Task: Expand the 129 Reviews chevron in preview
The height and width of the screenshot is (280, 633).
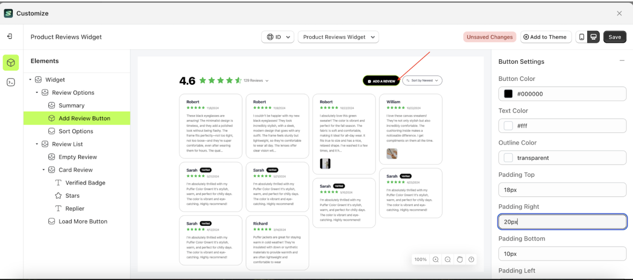Action: (x=267, y=81)
